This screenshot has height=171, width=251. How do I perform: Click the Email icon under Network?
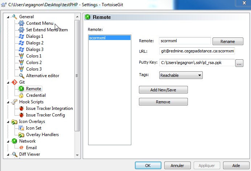(21, 148)
